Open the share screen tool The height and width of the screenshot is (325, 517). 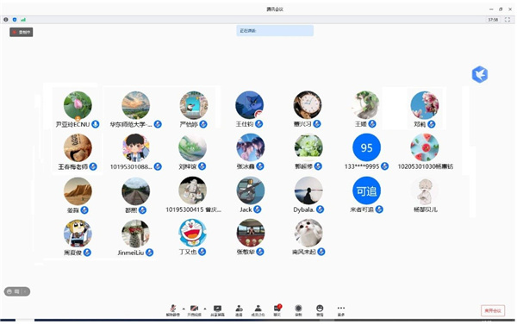pos(217,310)
